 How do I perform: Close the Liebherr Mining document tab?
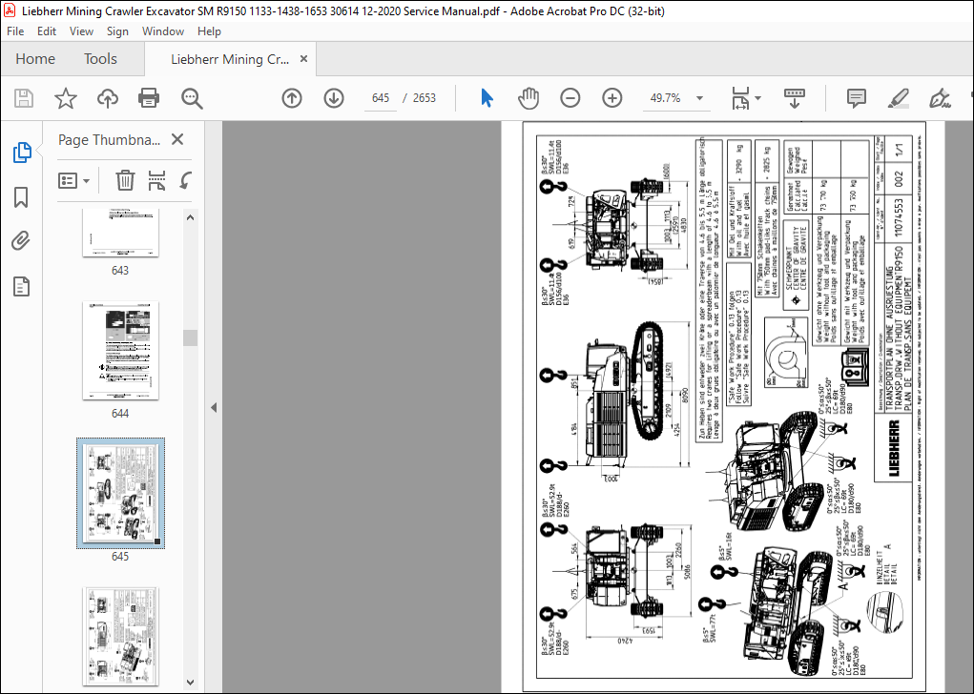[303, 58]
